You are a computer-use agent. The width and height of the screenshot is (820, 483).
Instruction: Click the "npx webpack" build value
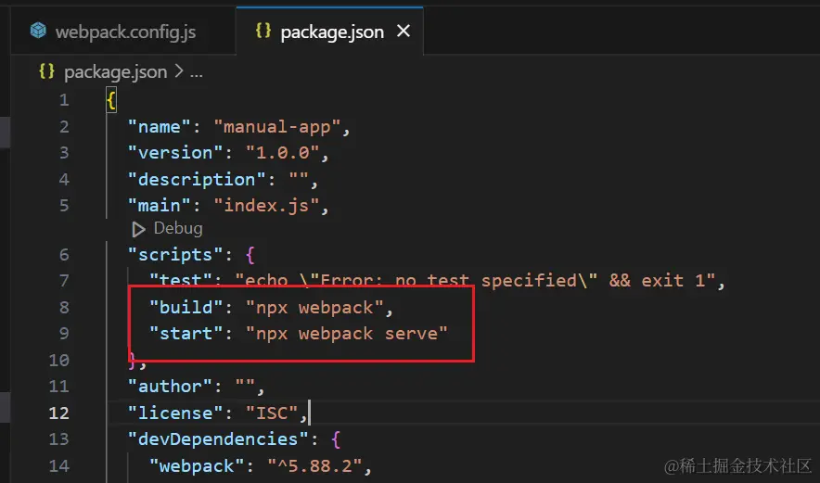[x=314, y=308]
